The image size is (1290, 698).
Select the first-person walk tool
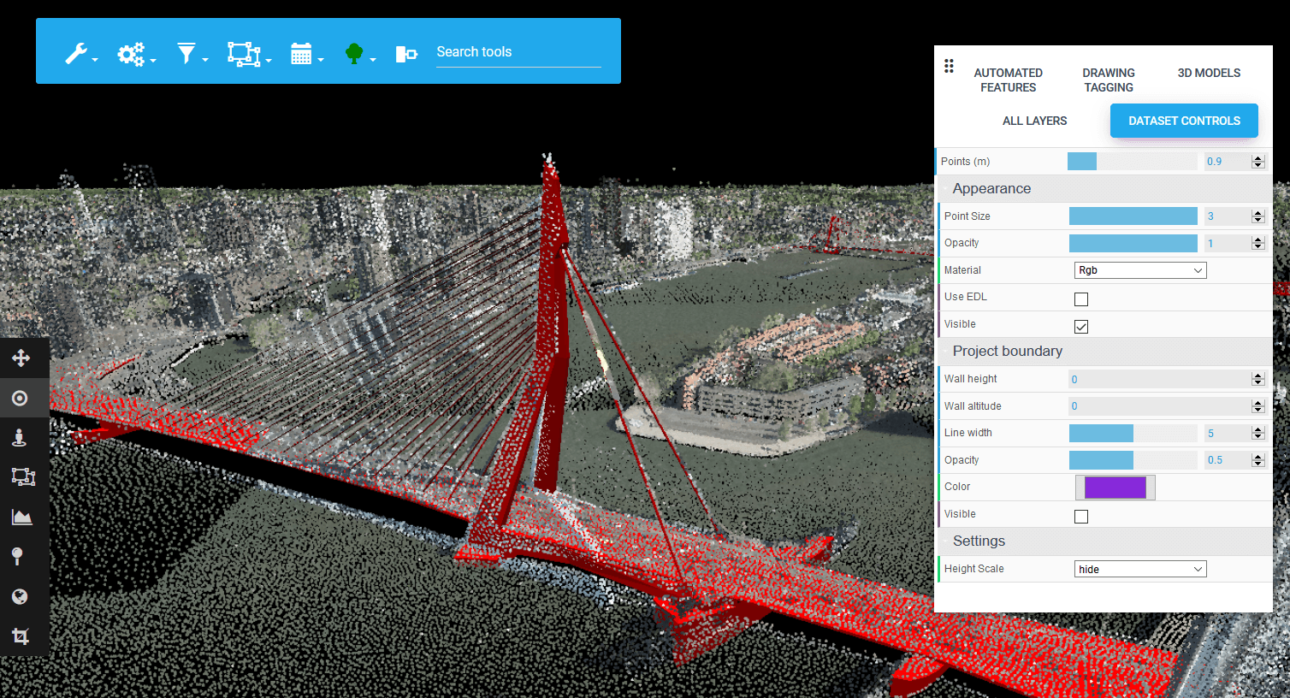[x=19, y=437]
